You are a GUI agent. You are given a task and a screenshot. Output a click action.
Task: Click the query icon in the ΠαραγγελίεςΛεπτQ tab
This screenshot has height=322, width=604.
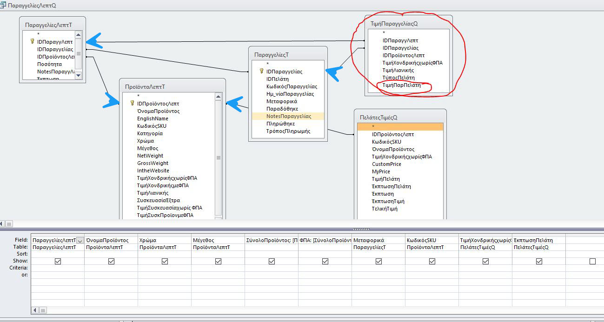(x=4, y=4)
